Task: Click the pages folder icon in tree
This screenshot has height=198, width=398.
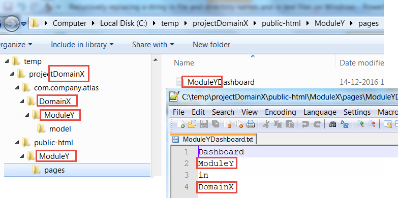Action: pos(36,170)
